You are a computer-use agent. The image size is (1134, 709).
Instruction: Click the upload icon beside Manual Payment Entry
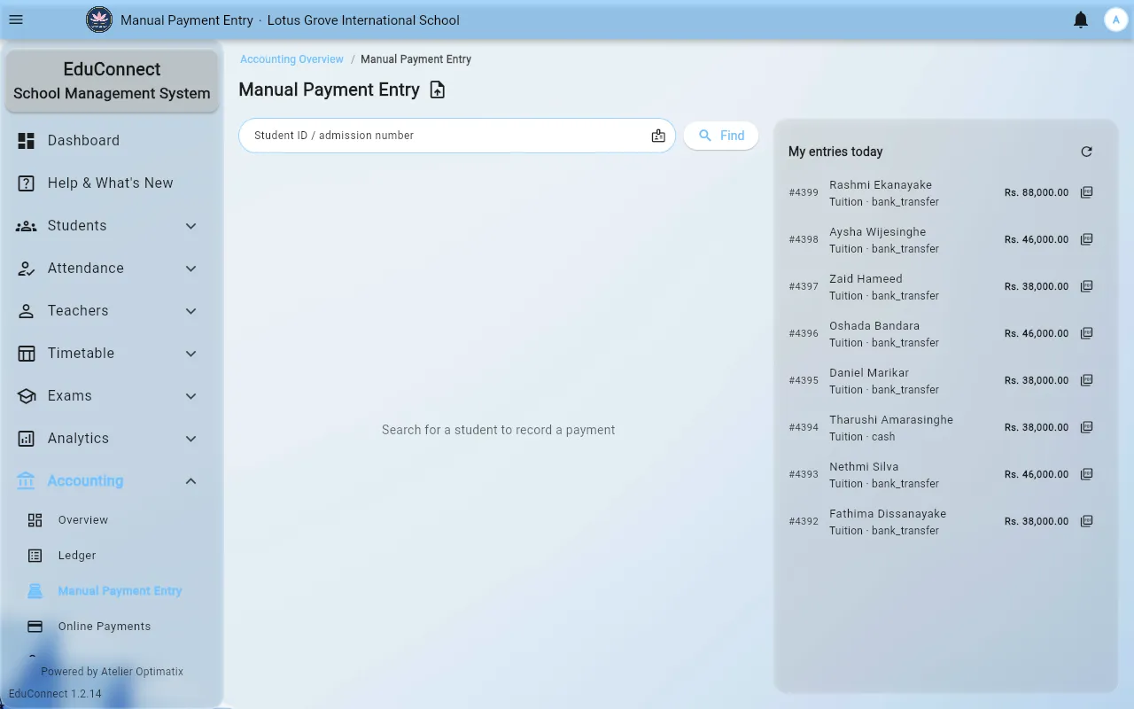point(437,90)
